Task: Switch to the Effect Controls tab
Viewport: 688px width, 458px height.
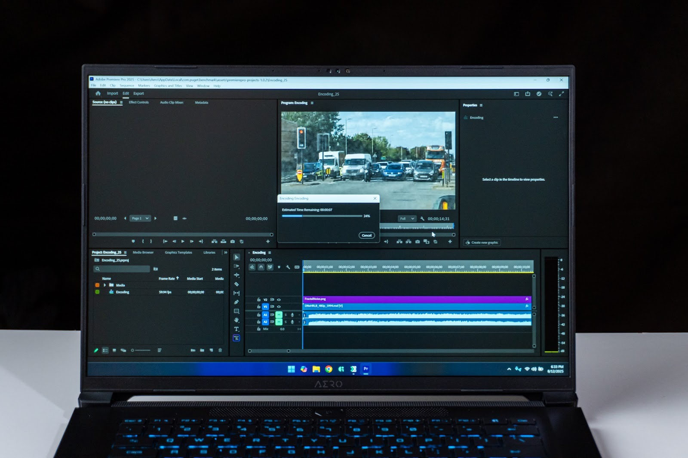Action: pyautogui.click(x=138, y=102)
